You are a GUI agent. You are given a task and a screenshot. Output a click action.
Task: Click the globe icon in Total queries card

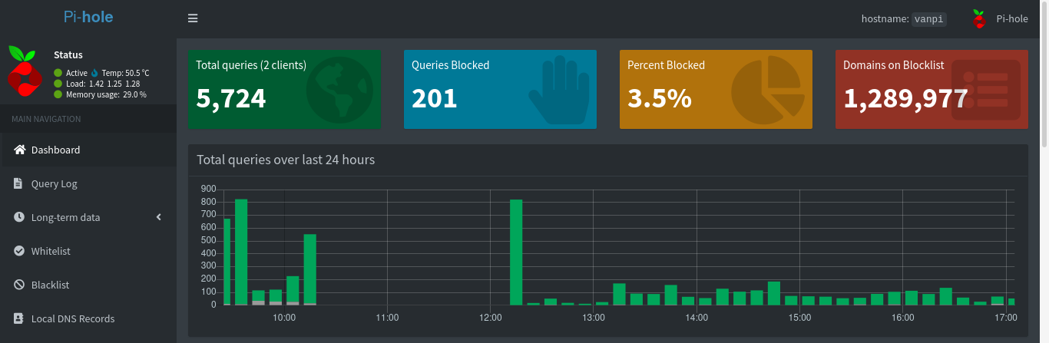pyautogui.click(x=339, y=90)
